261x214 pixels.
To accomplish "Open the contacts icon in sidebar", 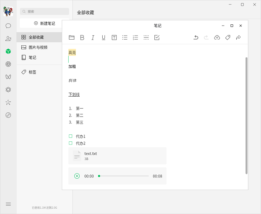I will (8, 38).
